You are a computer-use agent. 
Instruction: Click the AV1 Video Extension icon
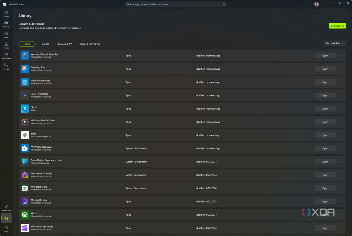(x=25, y=148)
